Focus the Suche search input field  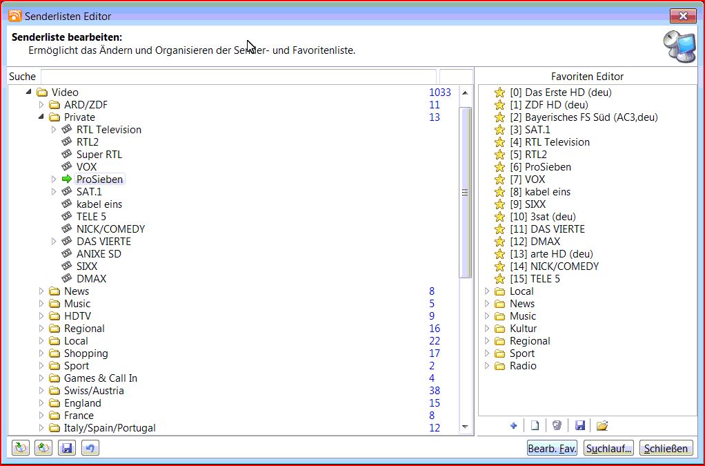[x=238, y=77]
